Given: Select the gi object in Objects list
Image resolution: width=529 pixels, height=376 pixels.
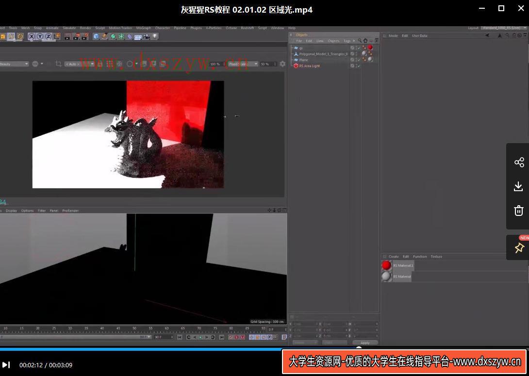Looking at the screenshot, I should click(300, 48).
